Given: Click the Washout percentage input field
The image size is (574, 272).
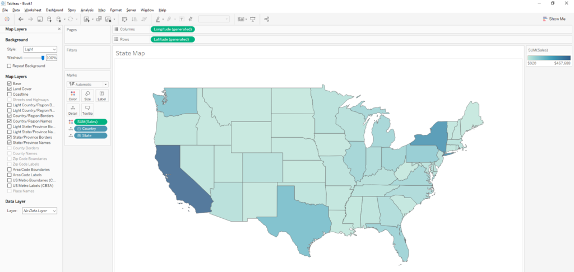Looking at the screenshot, I should pyautogui.click(x=52, y=58).
